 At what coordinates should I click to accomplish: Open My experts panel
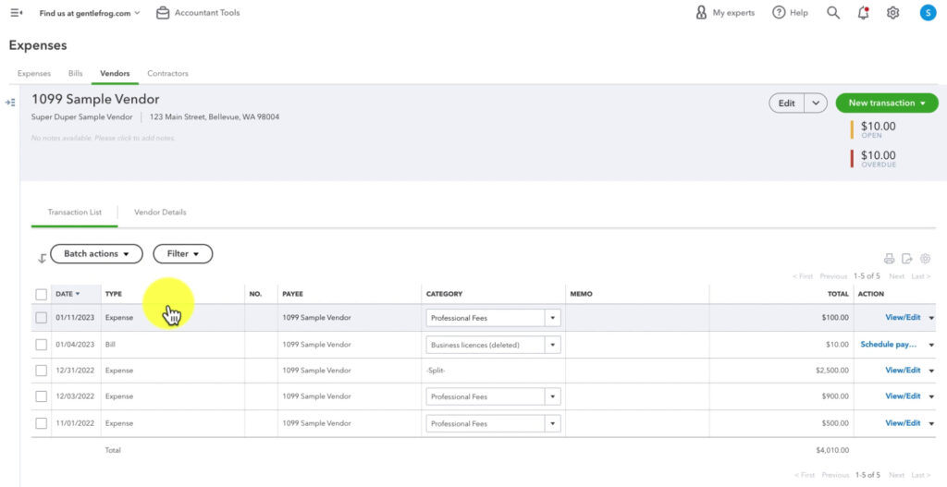click(725, 13)
